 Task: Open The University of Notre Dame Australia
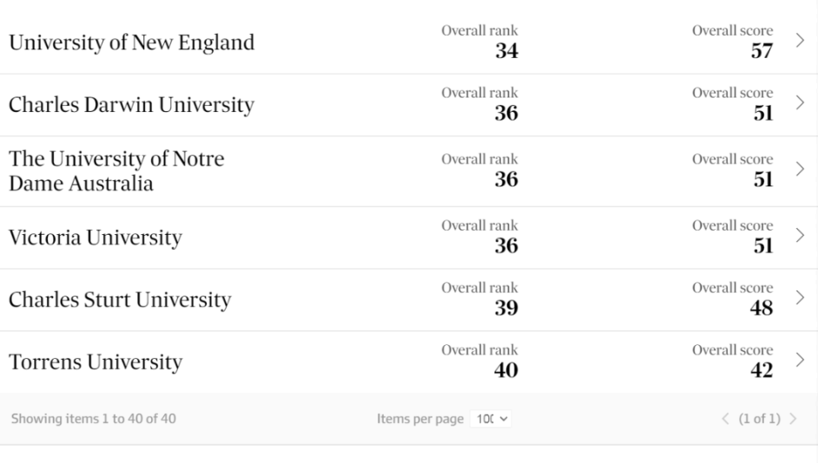click(x=116, y=171)
